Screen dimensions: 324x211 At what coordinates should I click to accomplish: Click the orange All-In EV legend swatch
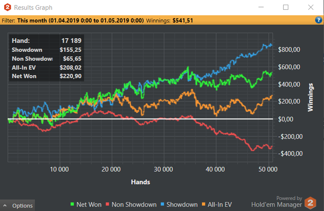coord(204,204)
